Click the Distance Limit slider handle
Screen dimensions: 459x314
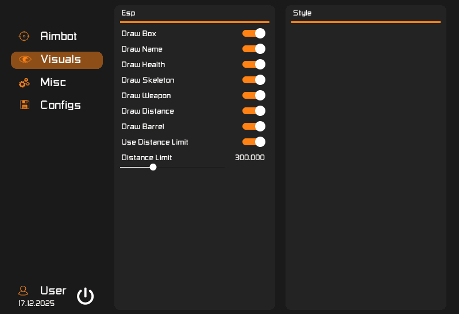point(153,167)
